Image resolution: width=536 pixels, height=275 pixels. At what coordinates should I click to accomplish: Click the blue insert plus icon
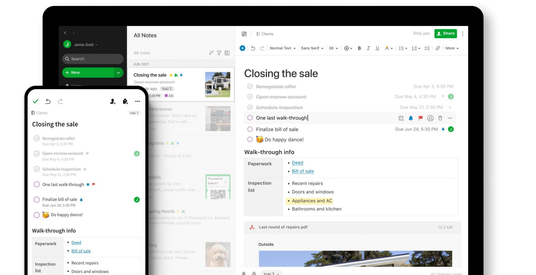pos(242,48)
